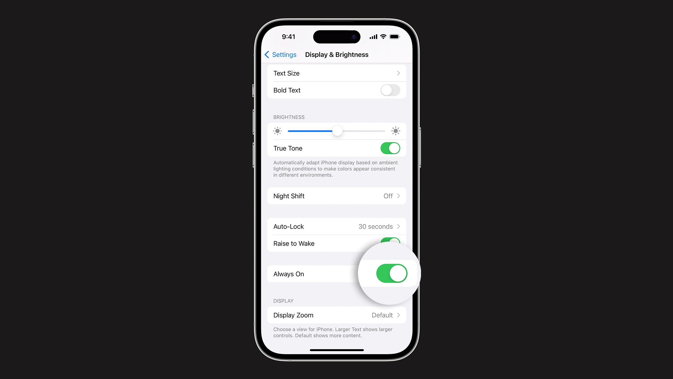Open the Text Size settings
Screen dimensions: 673x379
pyautogui.click(x=336, y=73)
